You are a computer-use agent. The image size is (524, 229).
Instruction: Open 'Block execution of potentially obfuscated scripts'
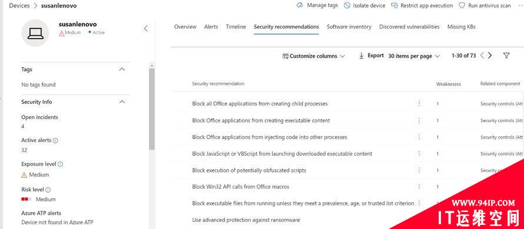[x=249, y=170]
